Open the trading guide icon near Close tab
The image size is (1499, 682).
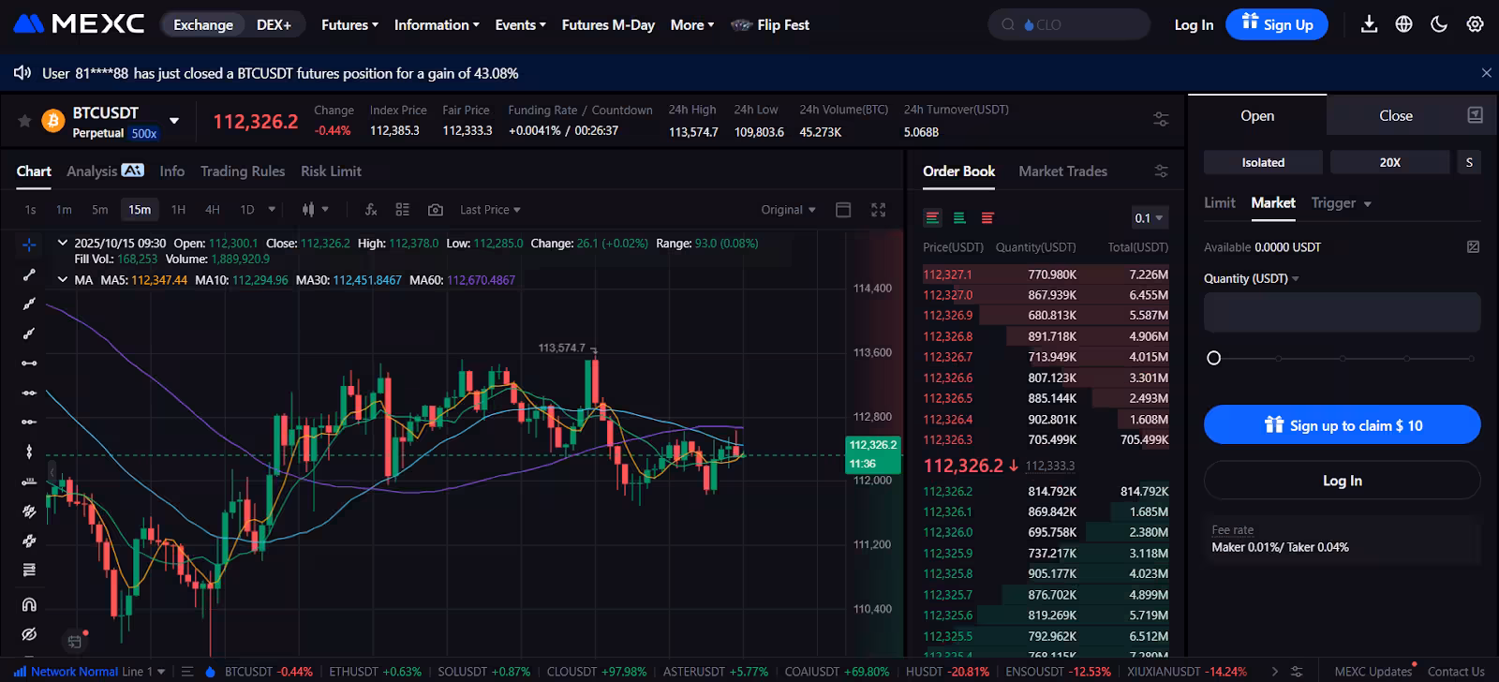coord(1475,115)
